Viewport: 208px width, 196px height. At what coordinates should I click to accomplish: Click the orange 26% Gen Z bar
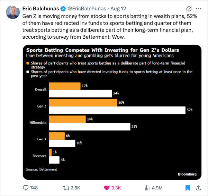(83, 103)
